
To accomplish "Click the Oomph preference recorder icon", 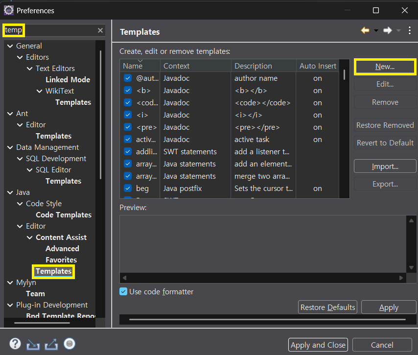I will coord(70,344).
